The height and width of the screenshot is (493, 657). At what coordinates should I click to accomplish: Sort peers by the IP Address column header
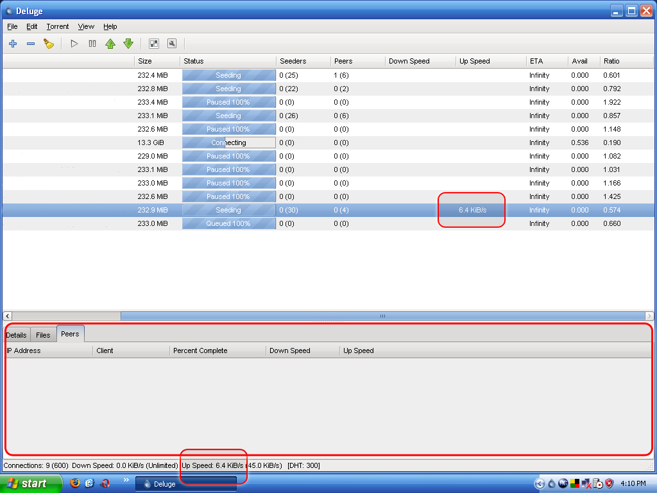coord(48,351)
